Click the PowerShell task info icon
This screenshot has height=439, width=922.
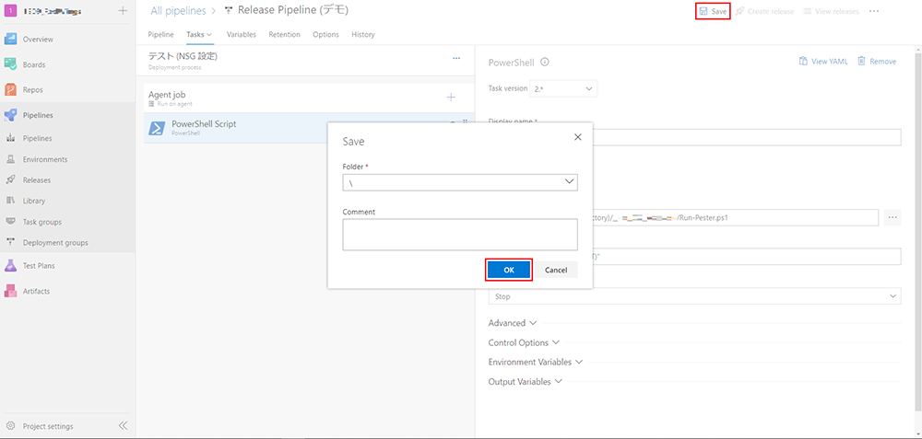point(545,62)
